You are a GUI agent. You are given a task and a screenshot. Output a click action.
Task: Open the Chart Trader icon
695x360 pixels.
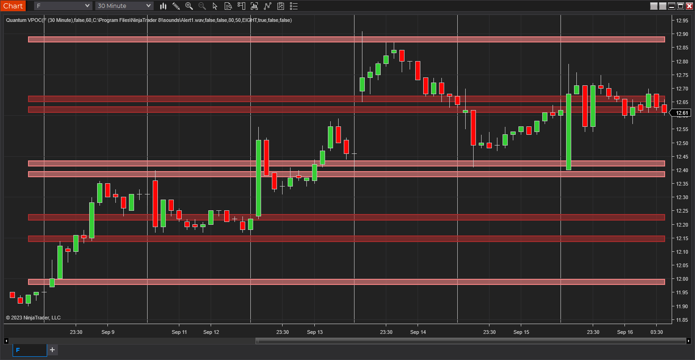click(241, 6)
